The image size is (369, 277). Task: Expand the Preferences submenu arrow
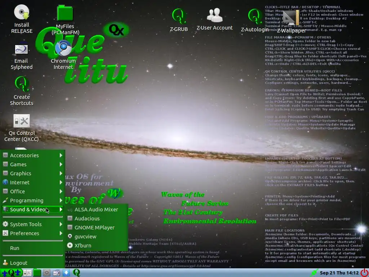[x=61, y=233]
